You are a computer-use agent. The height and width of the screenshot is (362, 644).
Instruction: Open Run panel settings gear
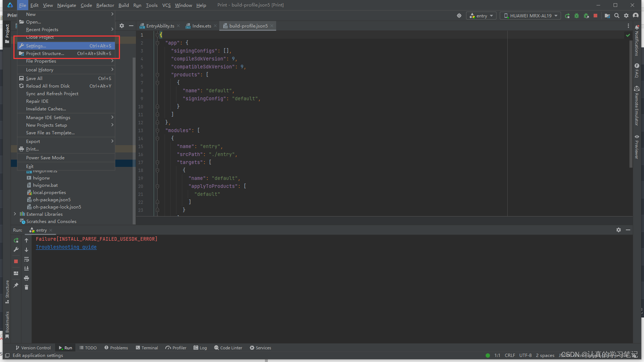coord(619,230)
